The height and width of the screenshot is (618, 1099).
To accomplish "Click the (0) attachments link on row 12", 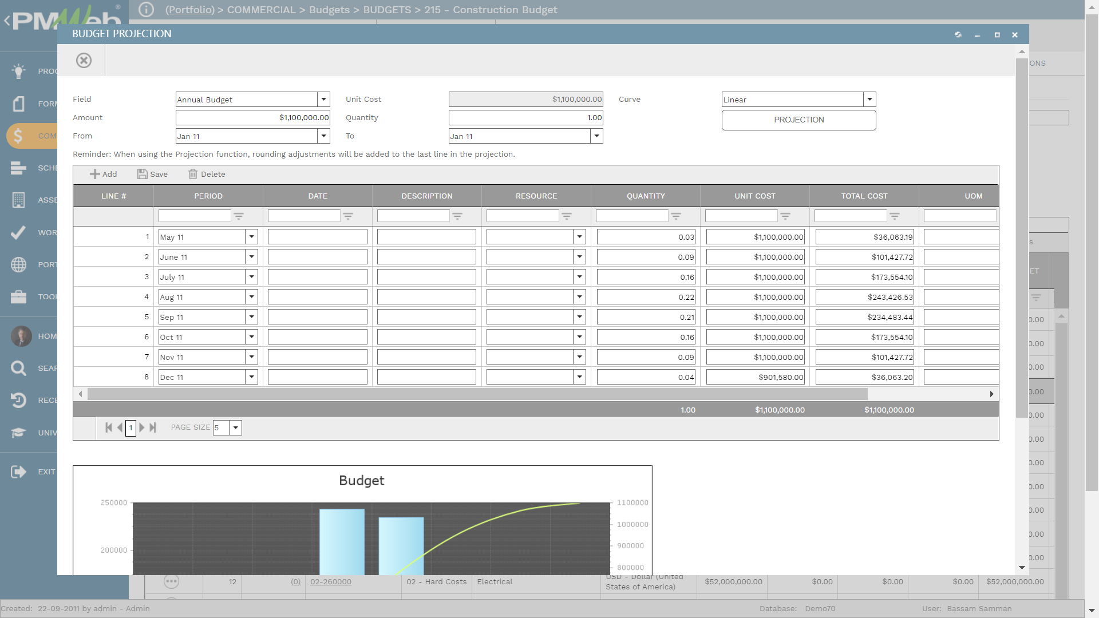I will [x=295, y=581].
